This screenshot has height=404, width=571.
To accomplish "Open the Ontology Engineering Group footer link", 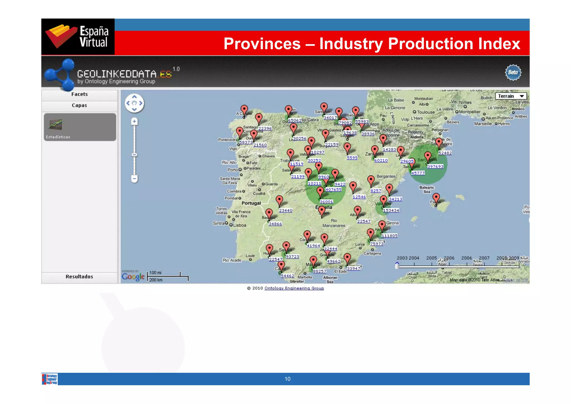I will (x=294, y=288).
